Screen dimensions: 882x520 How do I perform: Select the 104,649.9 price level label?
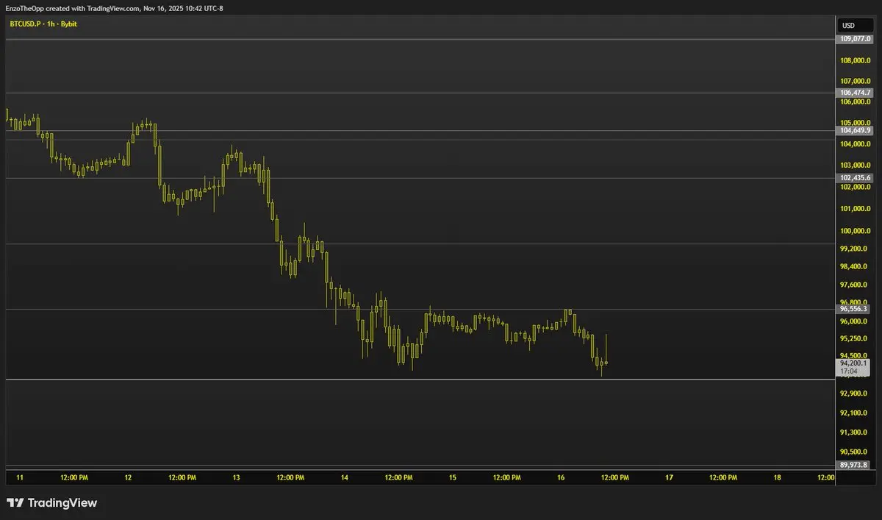click(856, 130)
